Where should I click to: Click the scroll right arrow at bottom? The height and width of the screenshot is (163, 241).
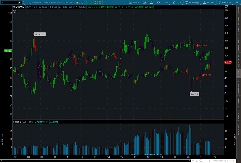(x=189, y=161)
